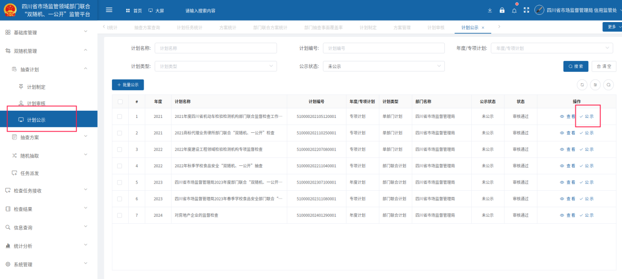Tick the checkbox for row 7
Image resolution: width=622 pixels, height=279 pixels.
coord(120,215)
